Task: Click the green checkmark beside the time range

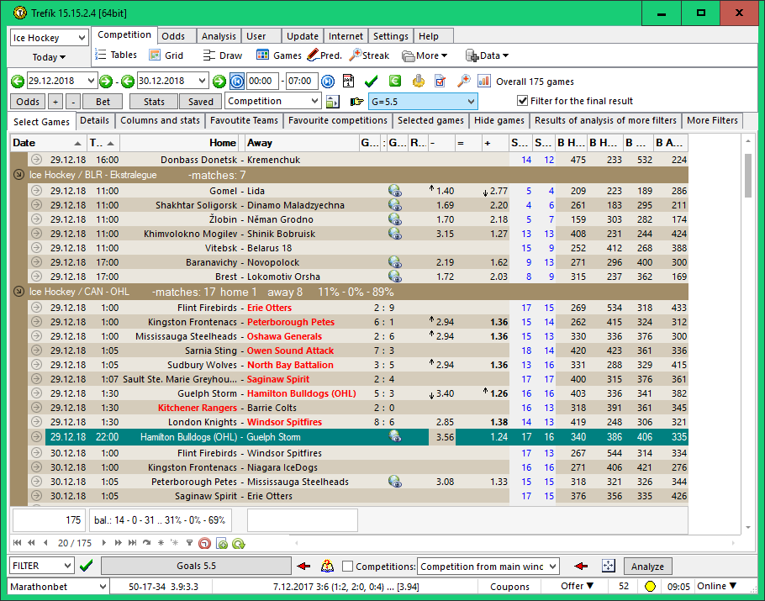Action: pos(371,81)
